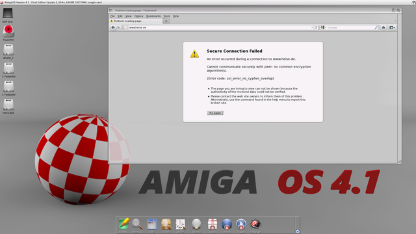Screen dimensions: 416x234
Task: Expand the URL bar history dropdown
Action: click(x=312, y=27)
